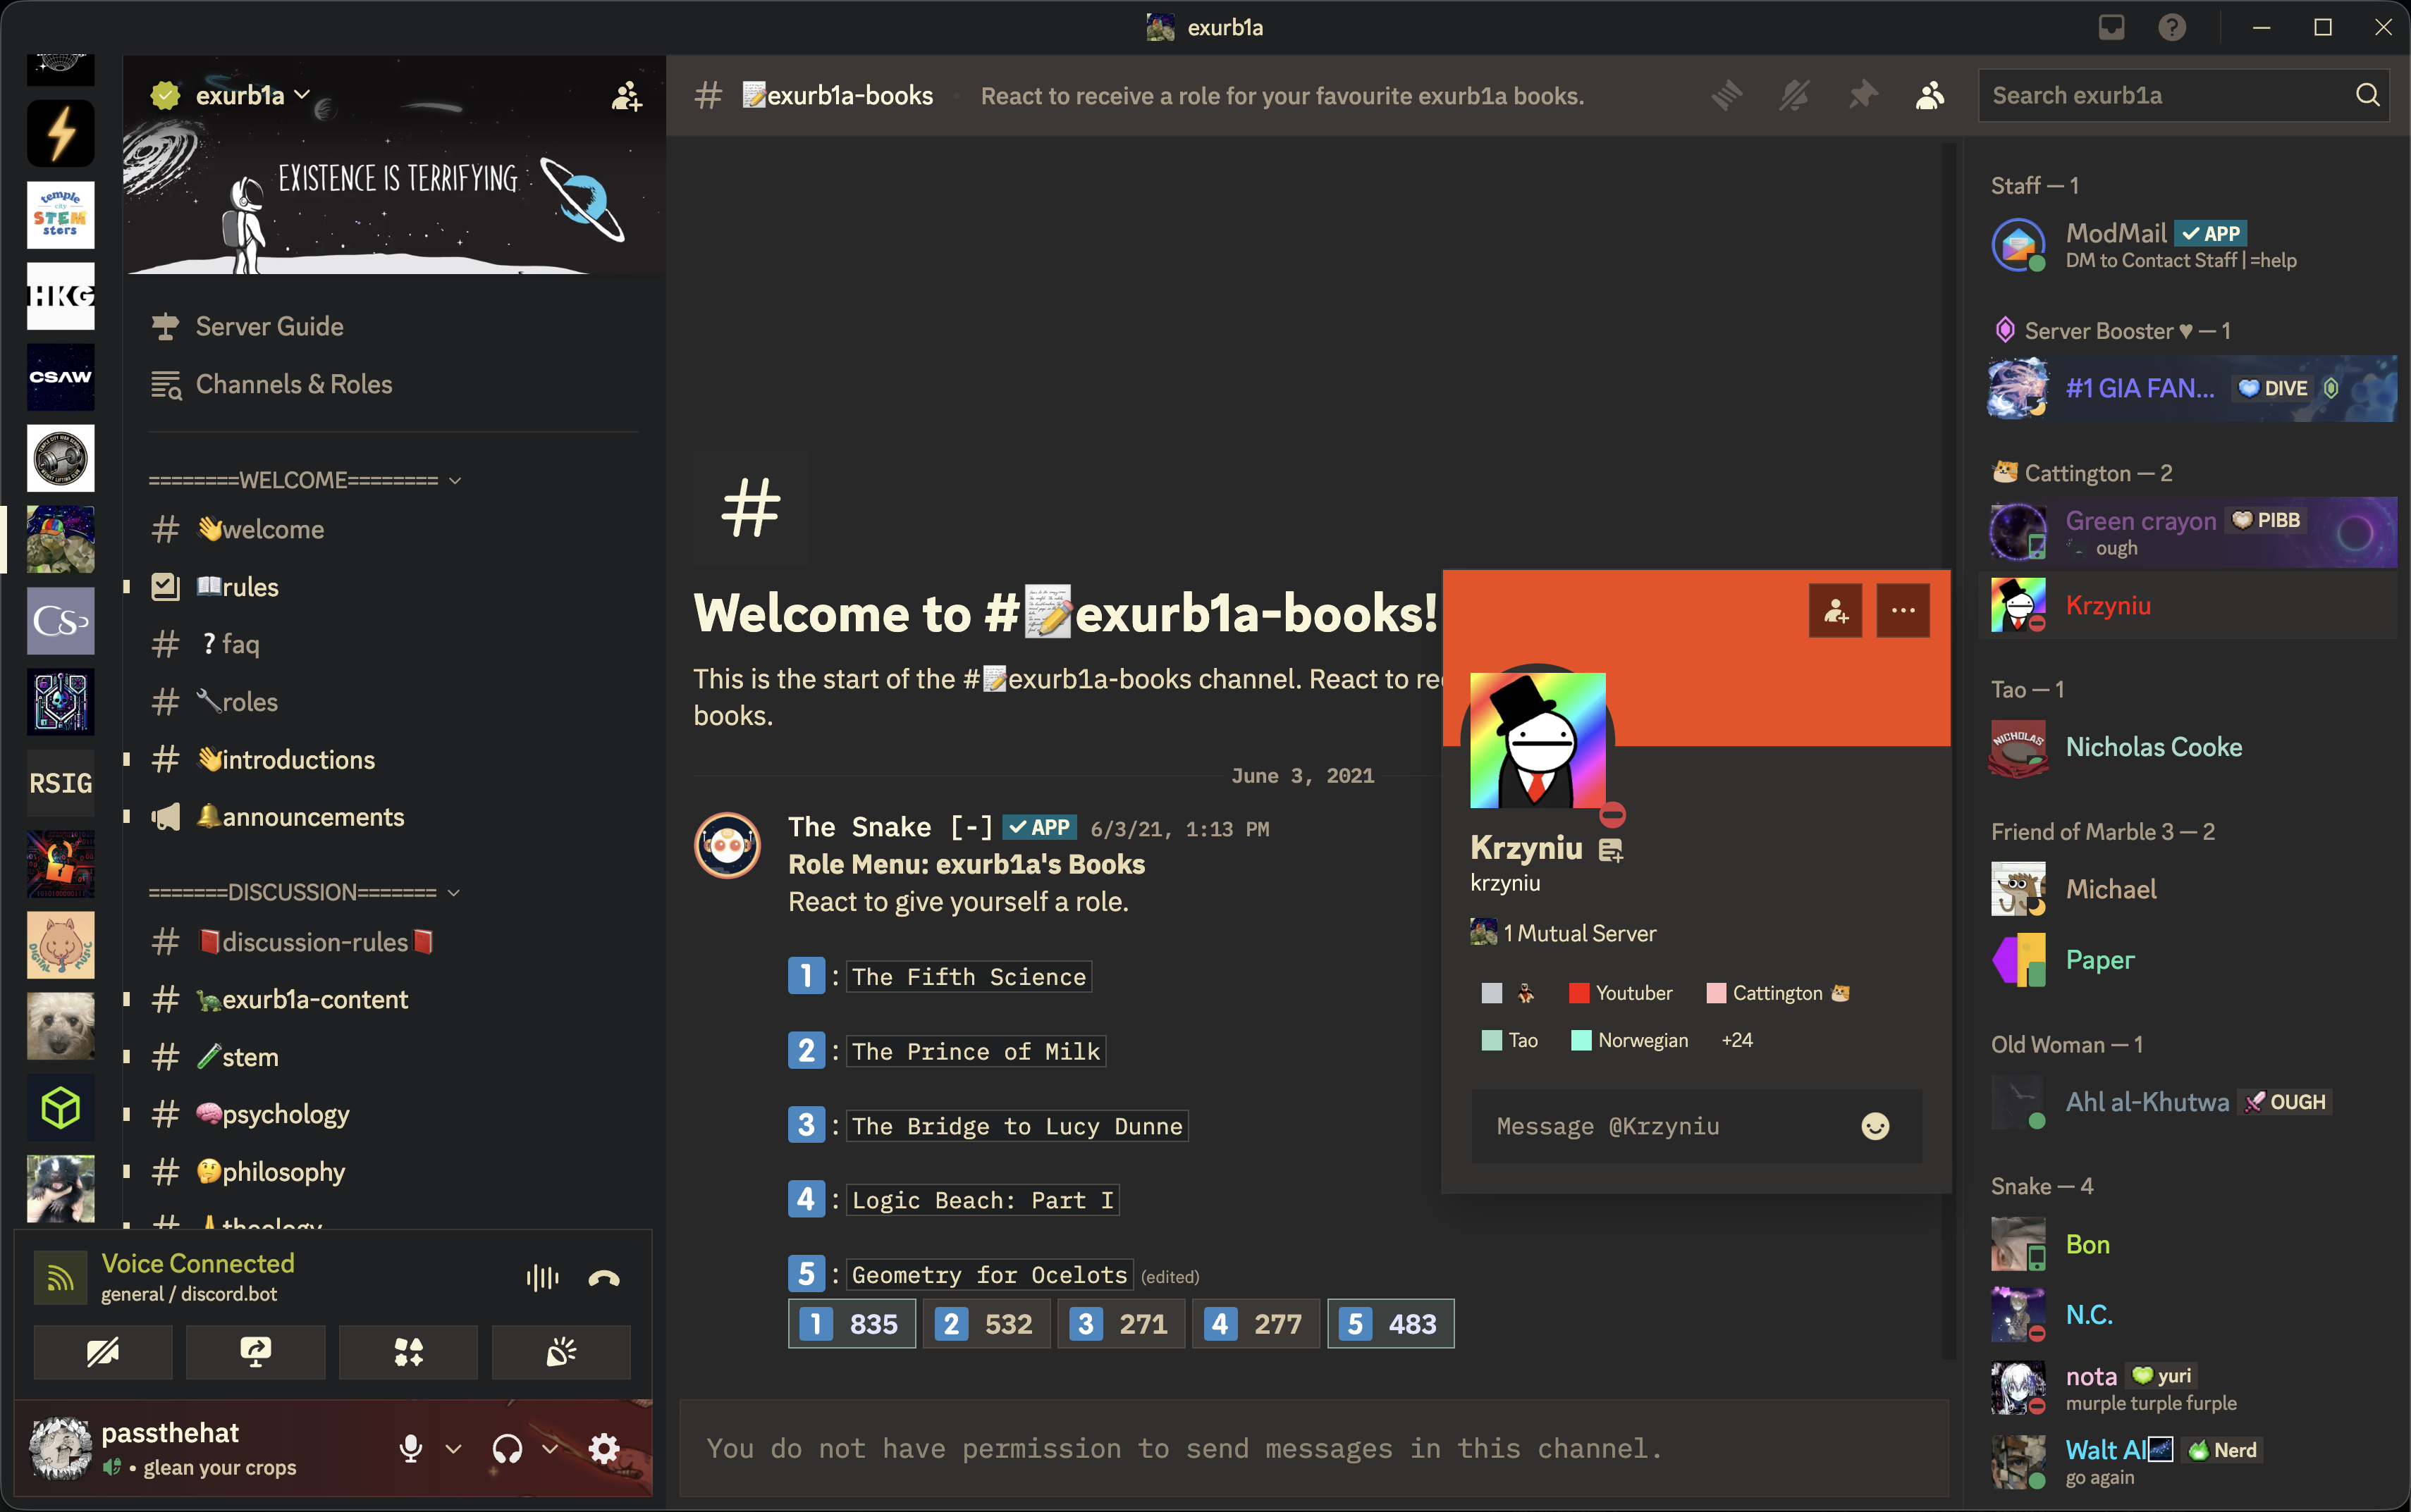This screenshot has height=1512, width=2411.
Task: Click the emoji picker in Krzyniu message box
Action: (1875, 1126)
